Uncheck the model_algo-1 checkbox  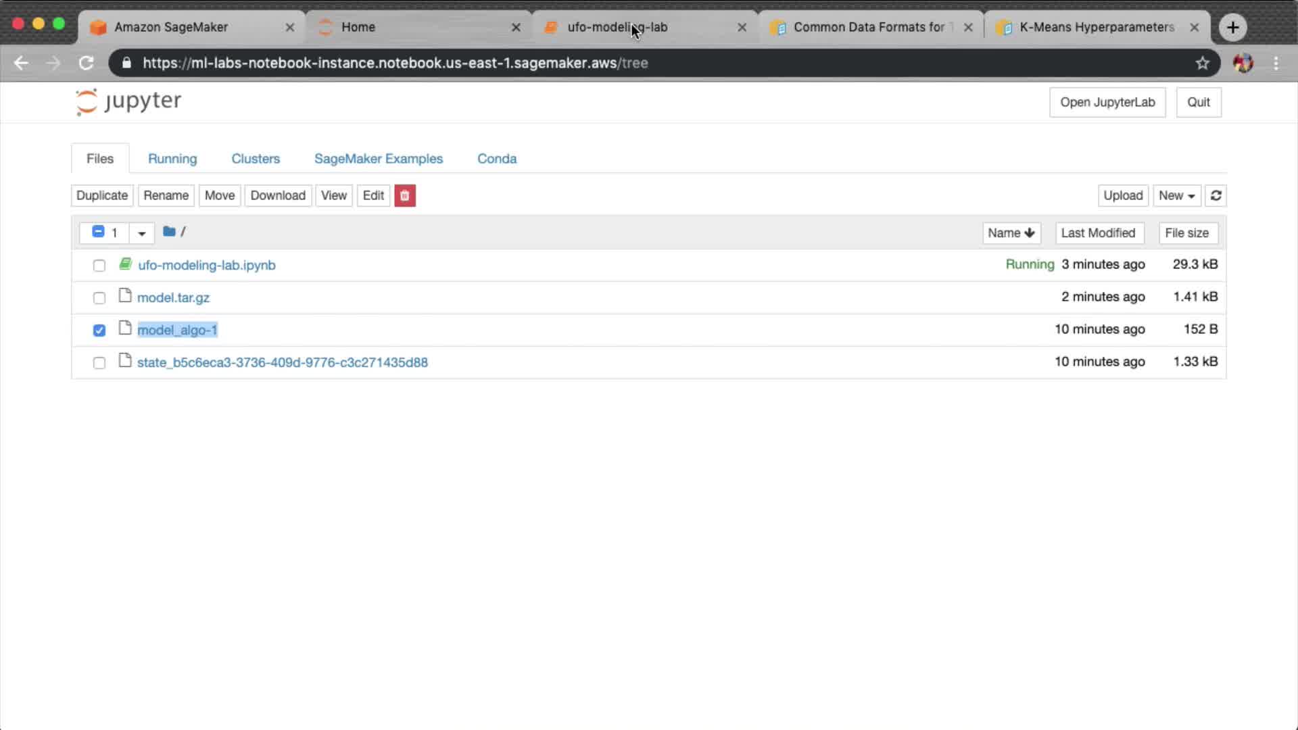(99, 331)
